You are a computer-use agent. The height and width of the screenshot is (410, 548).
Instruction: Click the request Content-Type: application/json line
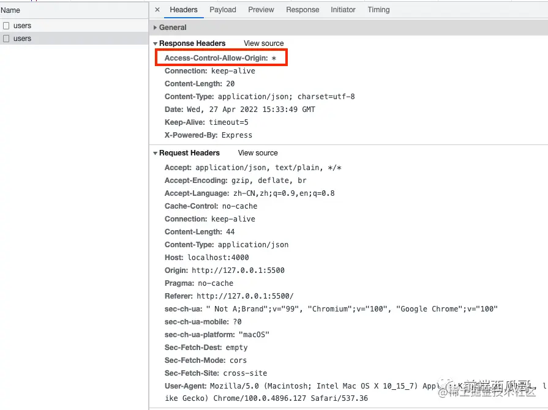[227, 245]
